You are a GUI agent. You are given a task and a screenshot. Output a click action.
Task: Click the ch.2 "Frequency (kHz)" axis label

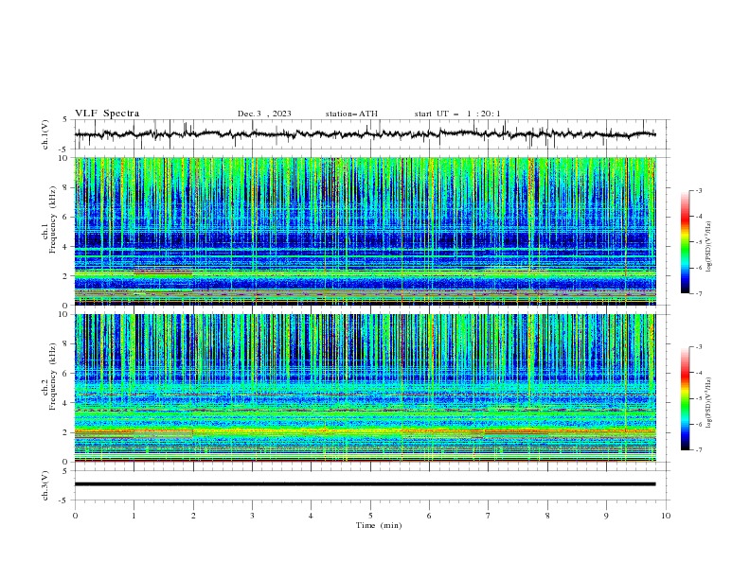coord(53,376)
